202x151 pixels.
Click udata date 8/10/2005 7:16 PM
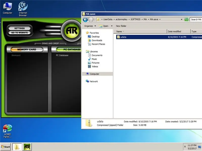(177, 37)
